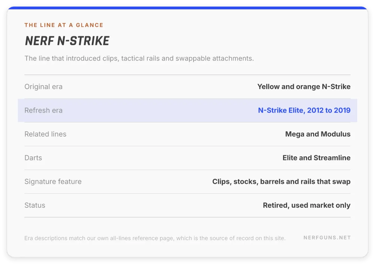The image size is (375, 264).
Task: Click the value 'Retired, used market only'
Action: [x=307, y=205]
